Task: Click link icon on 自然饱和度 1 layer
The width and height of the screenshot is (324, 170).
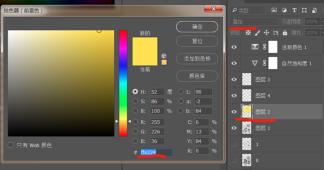Action: [265, 63]
